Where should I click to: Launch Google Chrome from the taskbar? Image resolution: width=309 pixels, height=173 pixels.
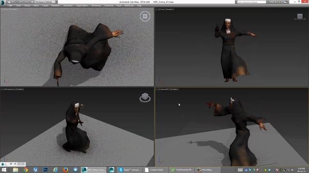[26, 170]
